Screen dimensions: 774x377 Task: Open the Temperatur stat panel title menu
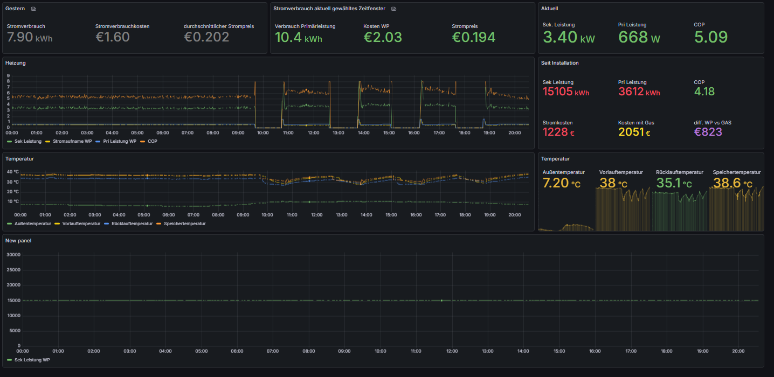pos(555,159)
